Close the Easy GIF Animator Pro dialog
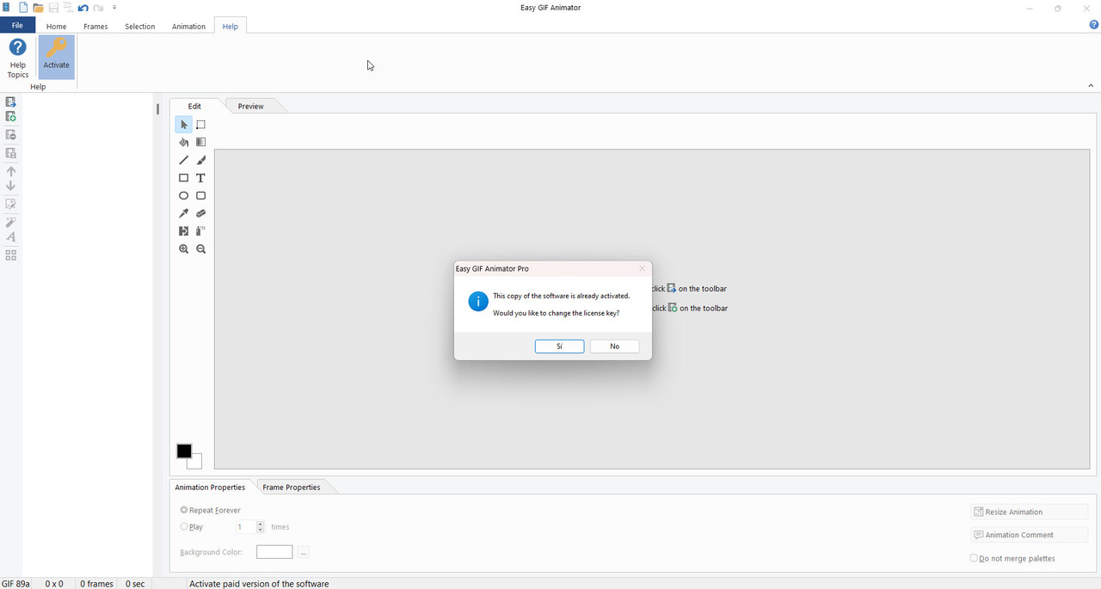Image resolution: width=1101 pixels, height=589 pixels. point(642,268)
